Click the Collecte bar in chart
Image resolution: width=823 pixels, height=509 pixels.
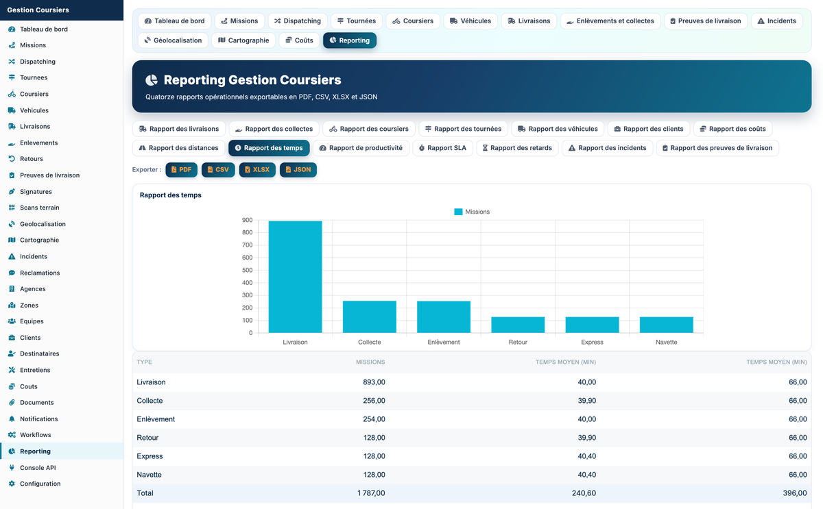coord(370,316)
